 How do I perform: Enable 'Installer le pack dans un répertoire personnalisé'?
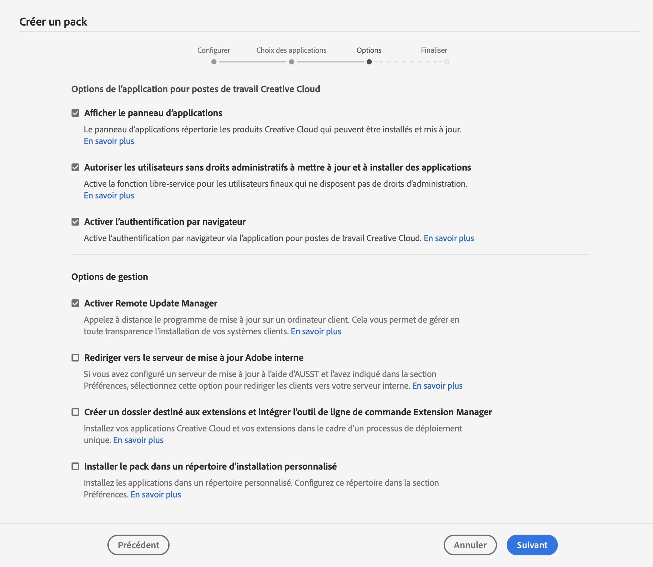tap(75, 466)
